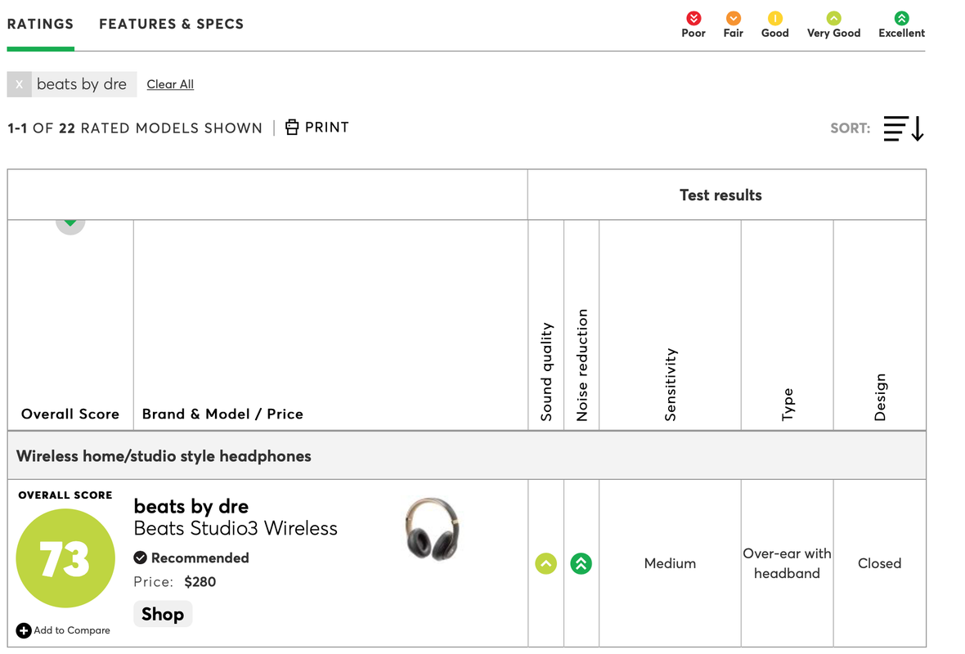Viewport: 965px width, 654px height.
Task: Click the Over-ear with headband cell
Action: pyautogui.click(x=788, y=563)
